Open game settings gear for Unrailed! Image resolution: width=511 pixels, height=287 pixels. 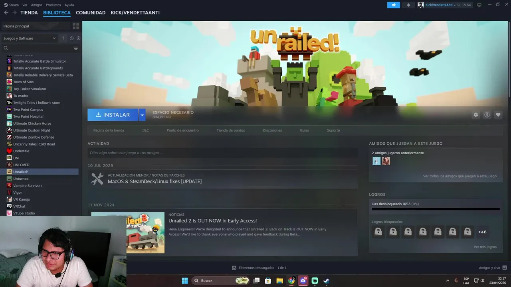(x=475, y=115)
